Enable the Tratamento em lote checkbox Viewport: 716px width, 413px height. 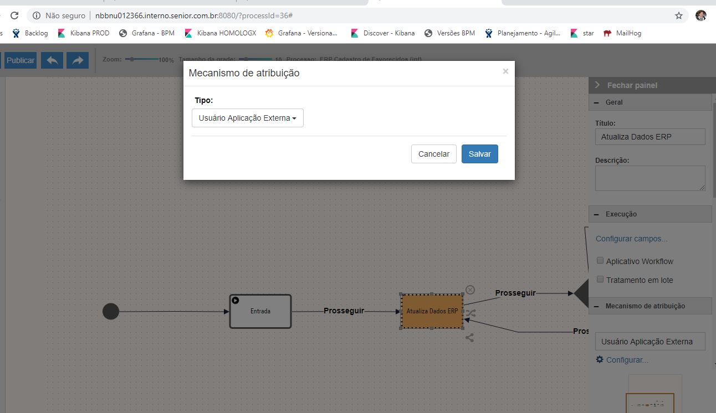600,280
